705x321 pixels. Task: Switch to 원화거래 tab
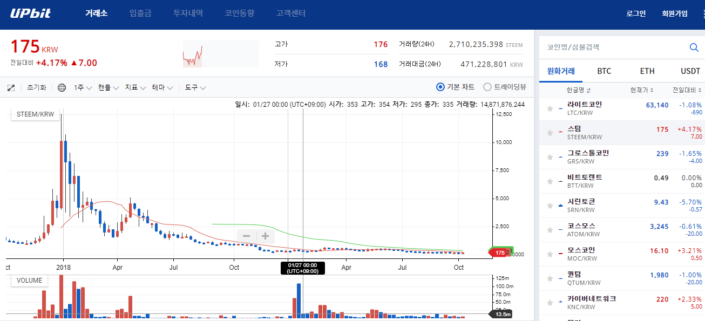[x=561, y=71]
